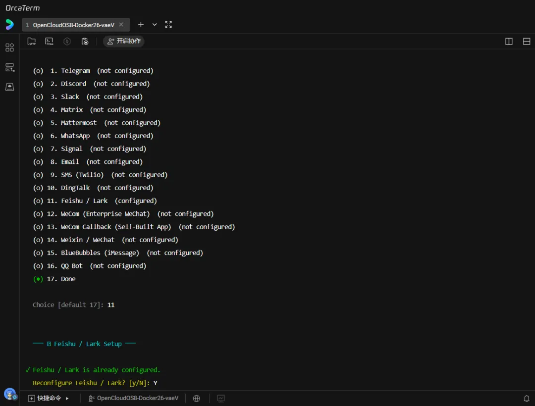Screen dimensions: 535x406
Task: Select the Telegram radio option
Action: coord(38,71)
